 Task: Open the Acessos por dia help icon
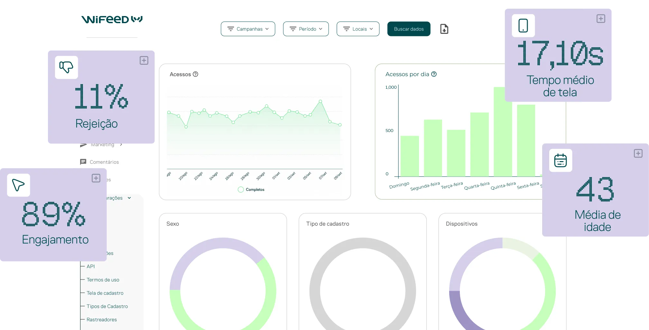(x=434, y=74)
